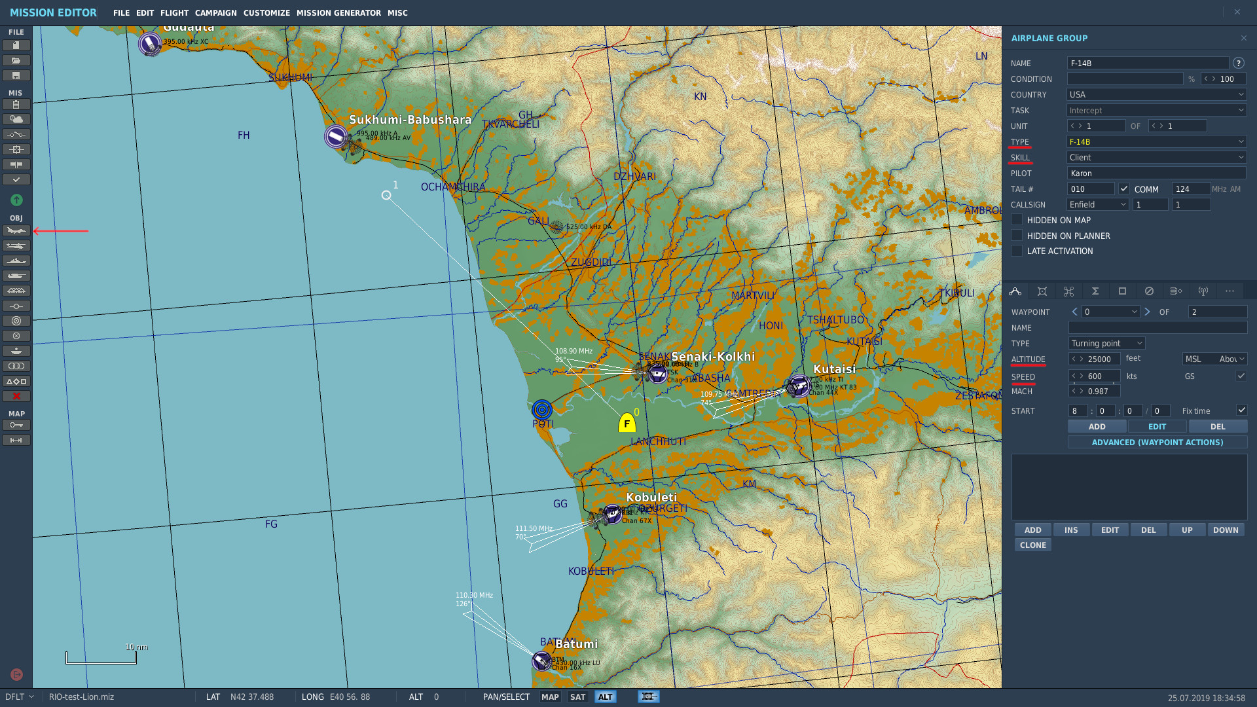This screenshot has height=707, width=1257.
Task: Uncheck the COMM checkbox next to TAIL #
Action: 1124,189
